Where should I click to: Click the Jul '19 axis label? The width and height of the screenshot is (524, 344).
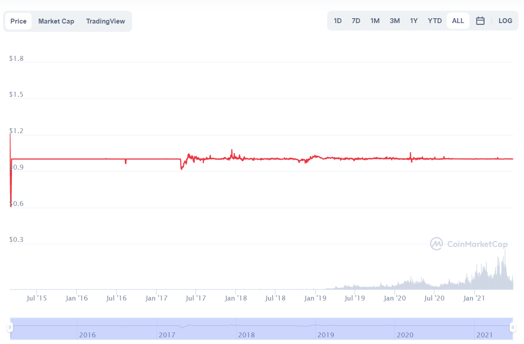[355, 298]
